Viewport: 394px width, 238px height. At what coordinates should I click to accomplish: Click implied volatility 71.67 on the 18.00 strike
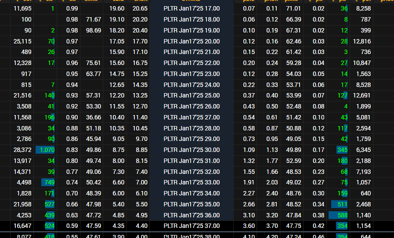point(94,20)
